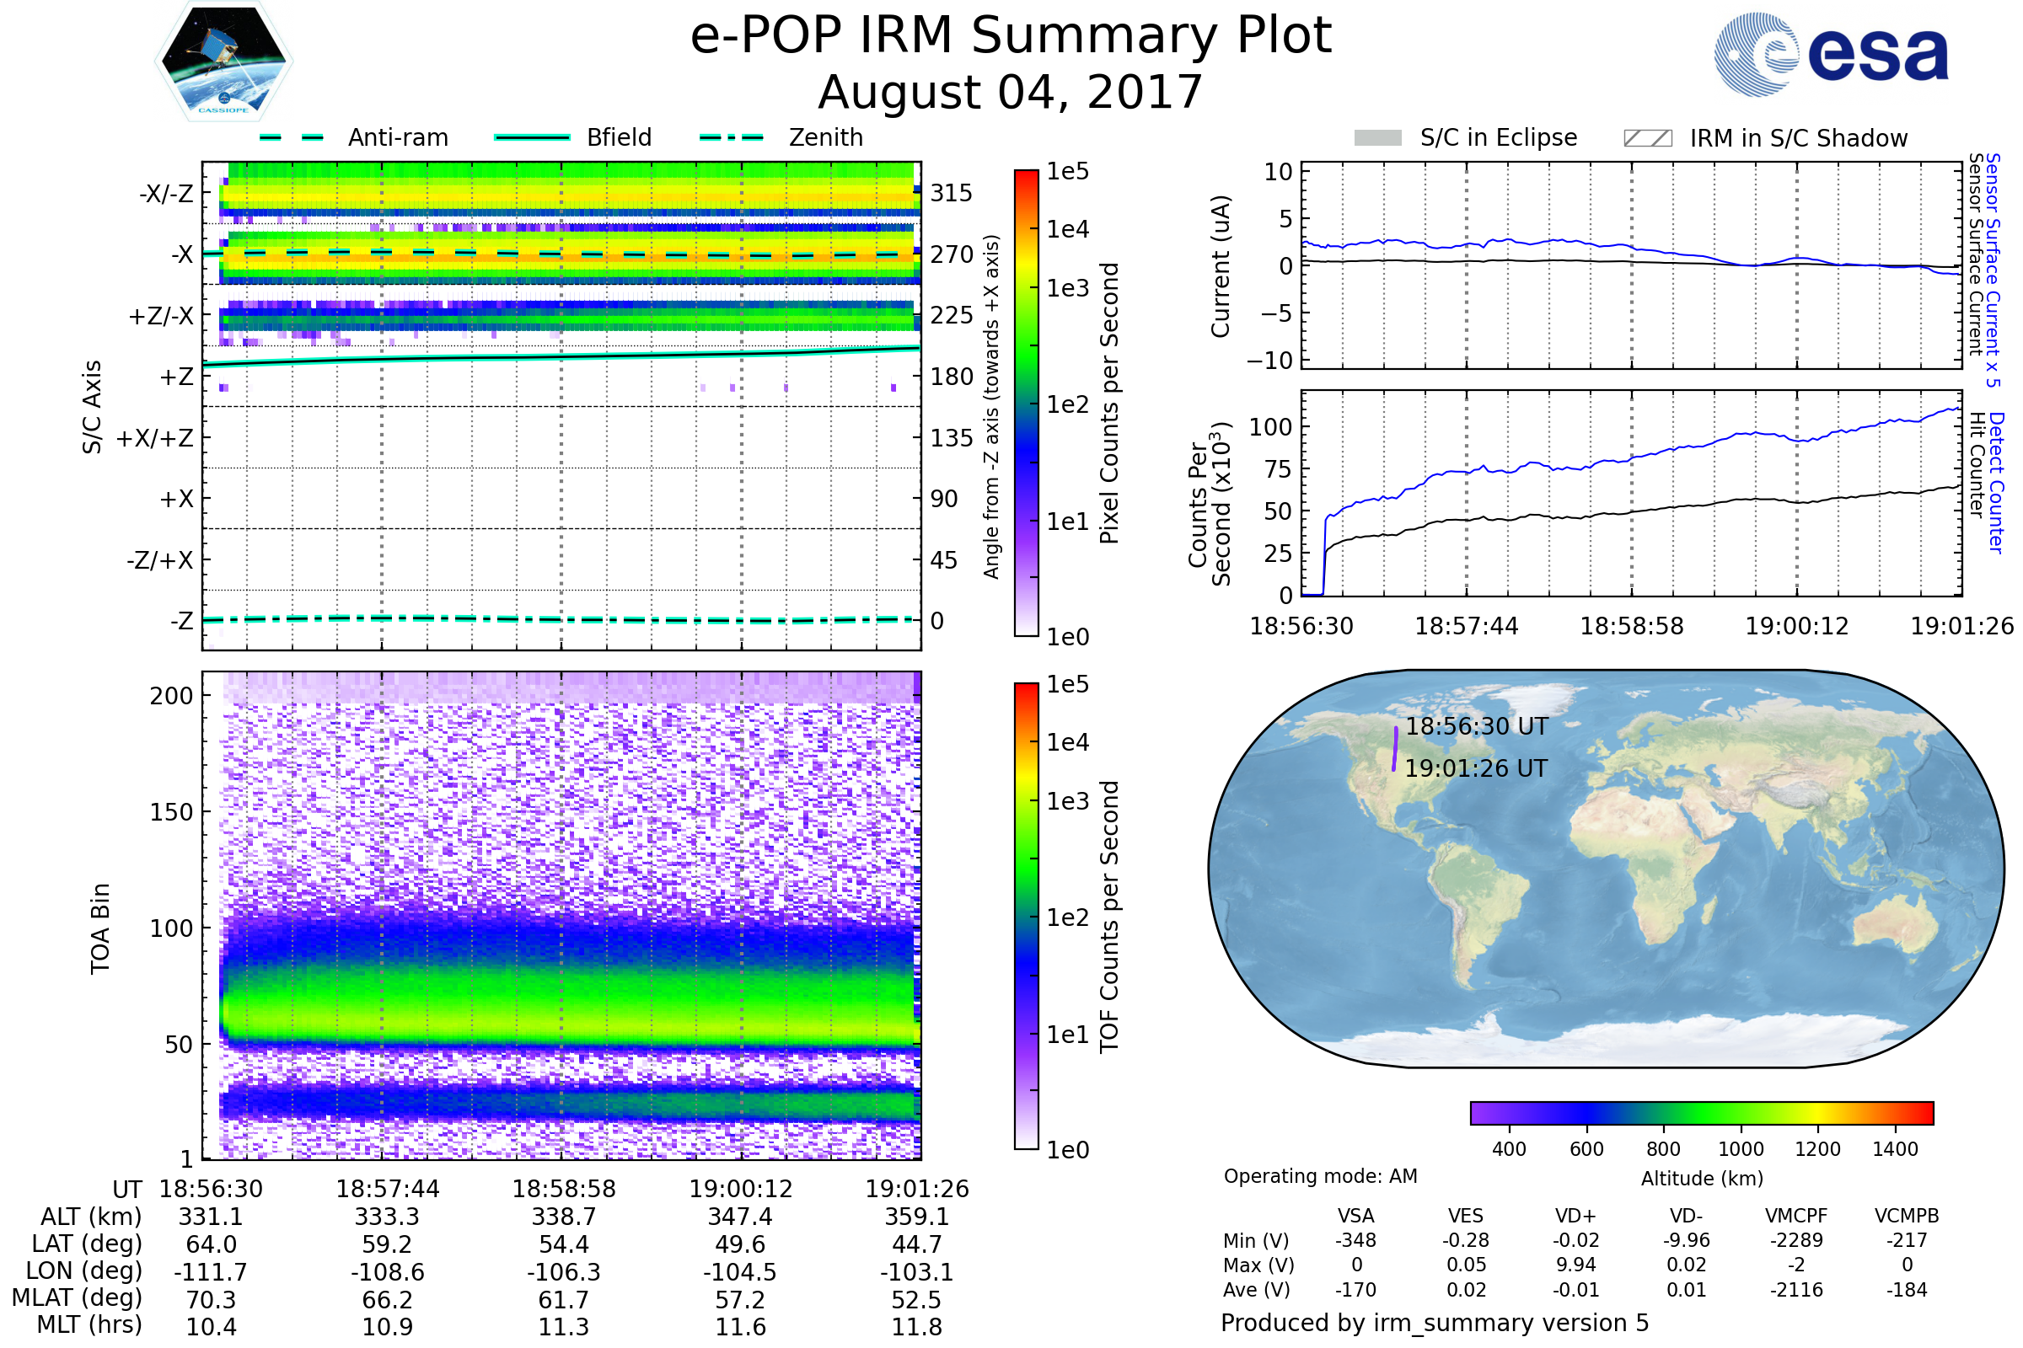Image resolution: width=2023 pixels, height=1348 pixels.
Task: Click the Zenith dash-dot legend marker
Action: point(732,137)
